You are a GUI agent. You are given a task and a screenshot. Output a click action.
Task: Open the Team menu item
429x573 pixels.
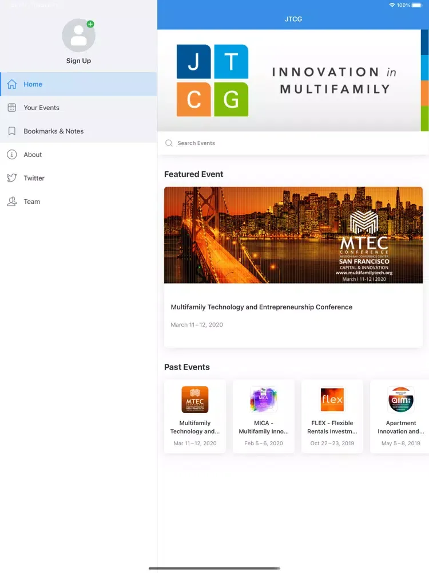(78, 201)
